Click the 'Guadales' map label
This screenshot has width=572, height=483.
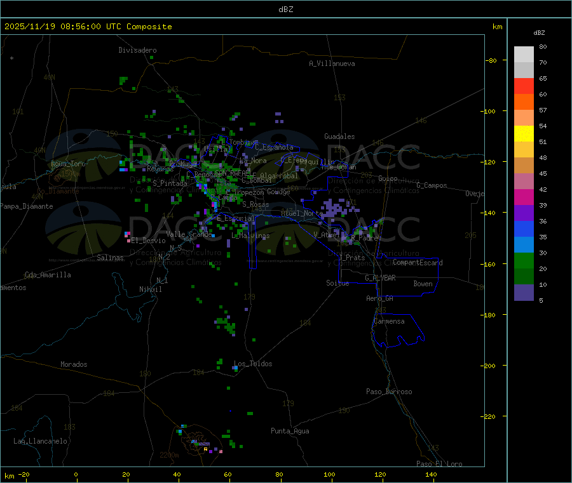339,136
